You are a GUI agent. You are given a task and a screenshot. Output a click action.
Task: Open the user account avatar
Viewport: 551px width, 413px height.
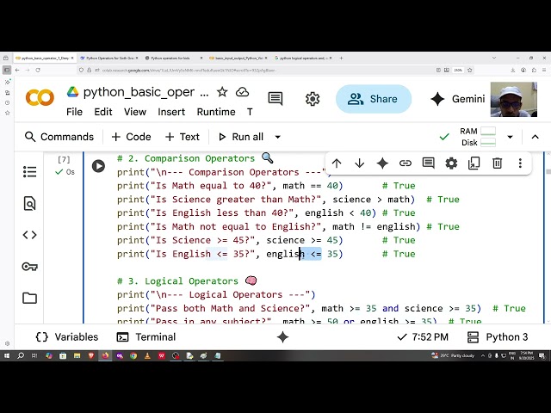513,100
